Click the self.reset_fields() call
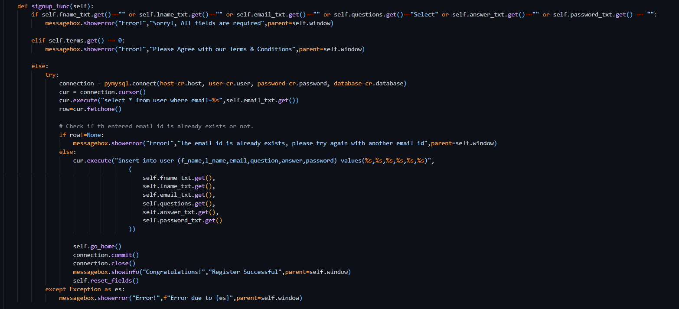This screenshot has width=679, height=309. click(x=106, y=281)
